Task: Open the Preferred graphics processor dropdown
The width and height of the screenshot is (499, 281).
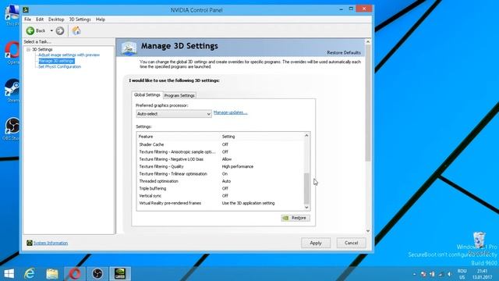Action: (174, 114)
